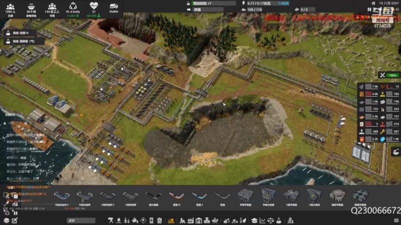
Task: Click the water drop resource showing 1.9k
Action: [x=389, y=139]
